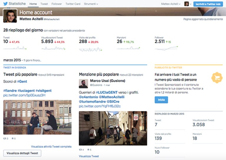Open the Gent canal-side tweet photo
This screenshot has width=226, height=160.
click(x=37, y=117)
